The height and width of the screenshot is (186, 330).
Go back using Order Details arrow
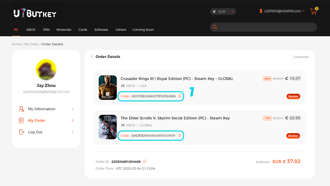[92, 56]
